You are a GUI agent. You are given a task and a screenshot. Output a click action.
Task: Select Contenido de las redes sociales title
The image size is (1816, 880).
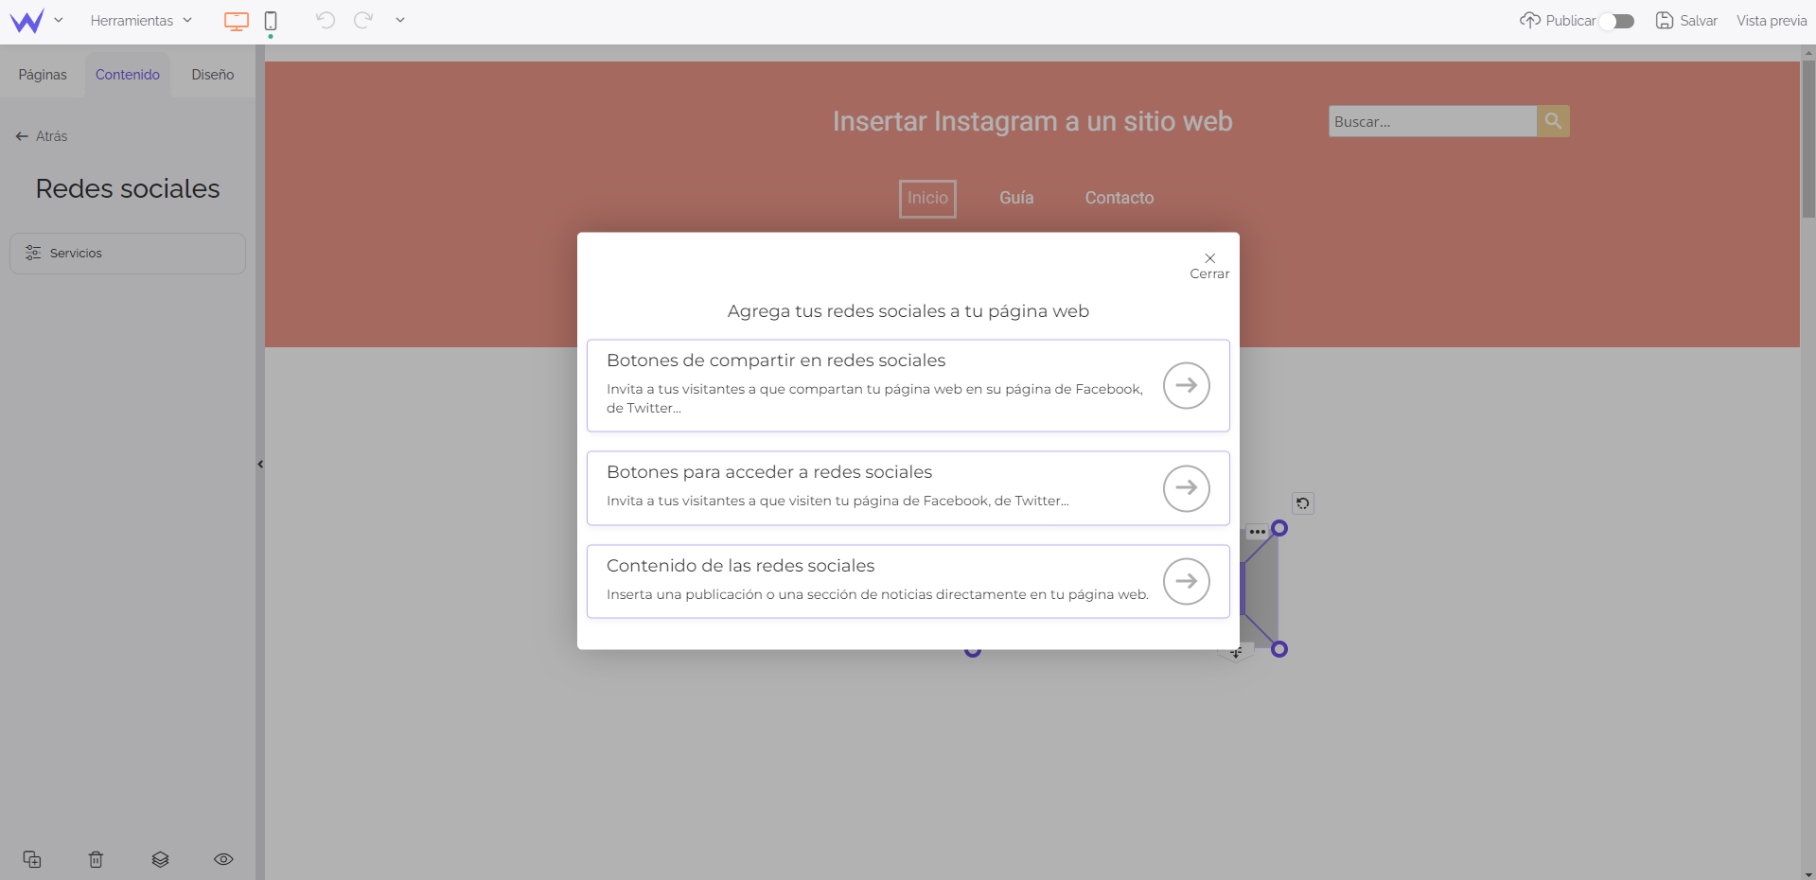click(740, 566)
